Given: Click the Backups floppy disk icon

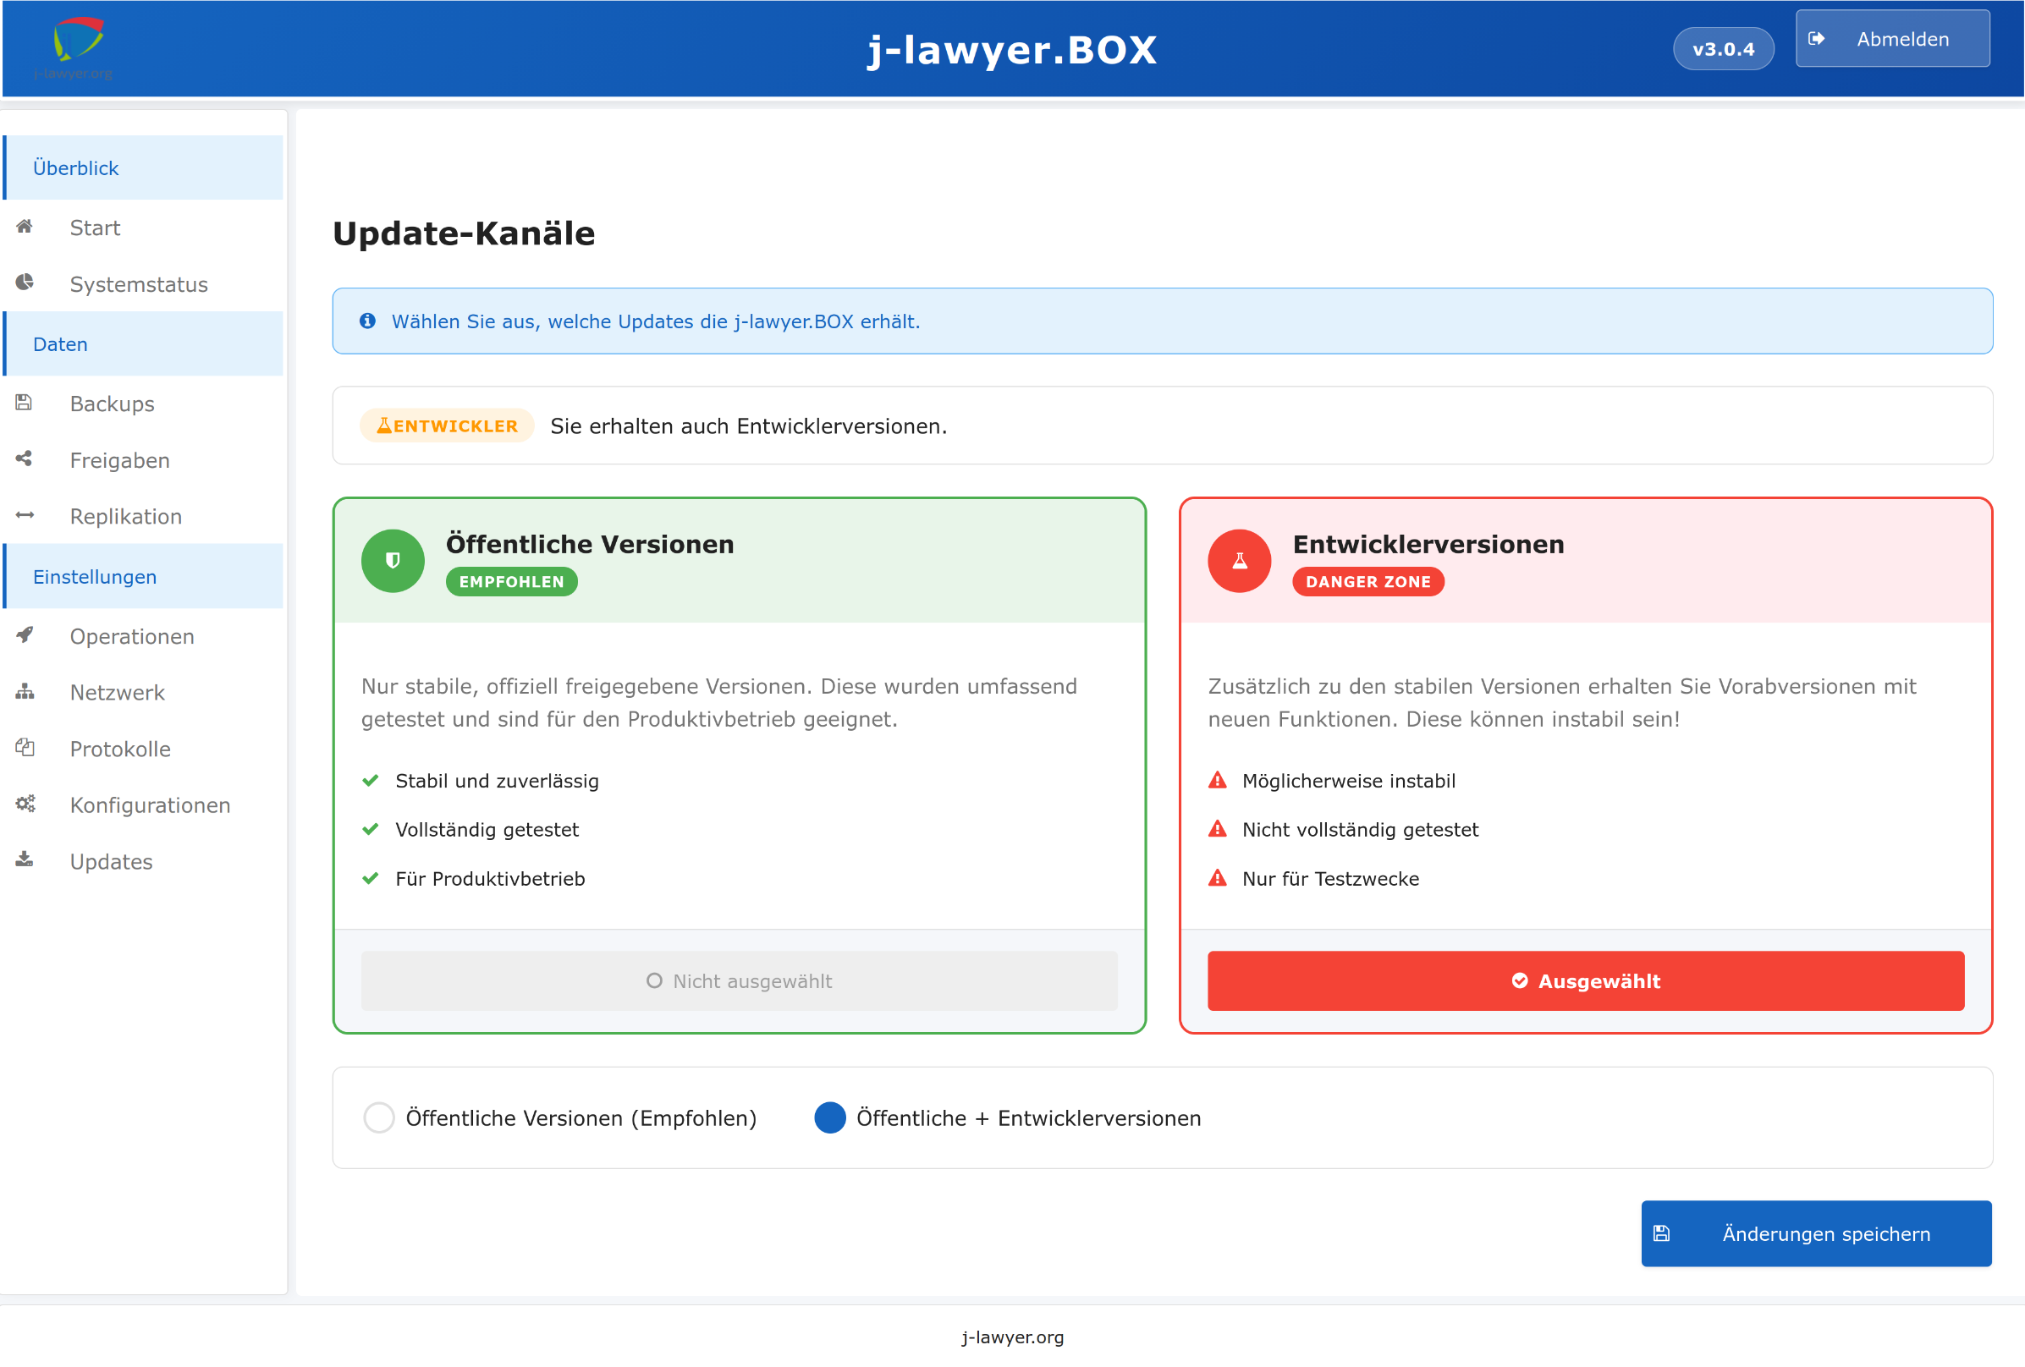Looking at the screenshot, I should tap(25, 403).
